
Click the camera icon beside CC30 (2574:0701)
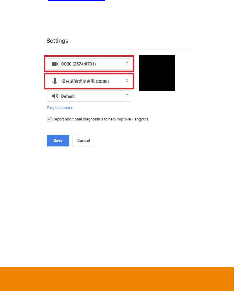[x=55, y=64]
